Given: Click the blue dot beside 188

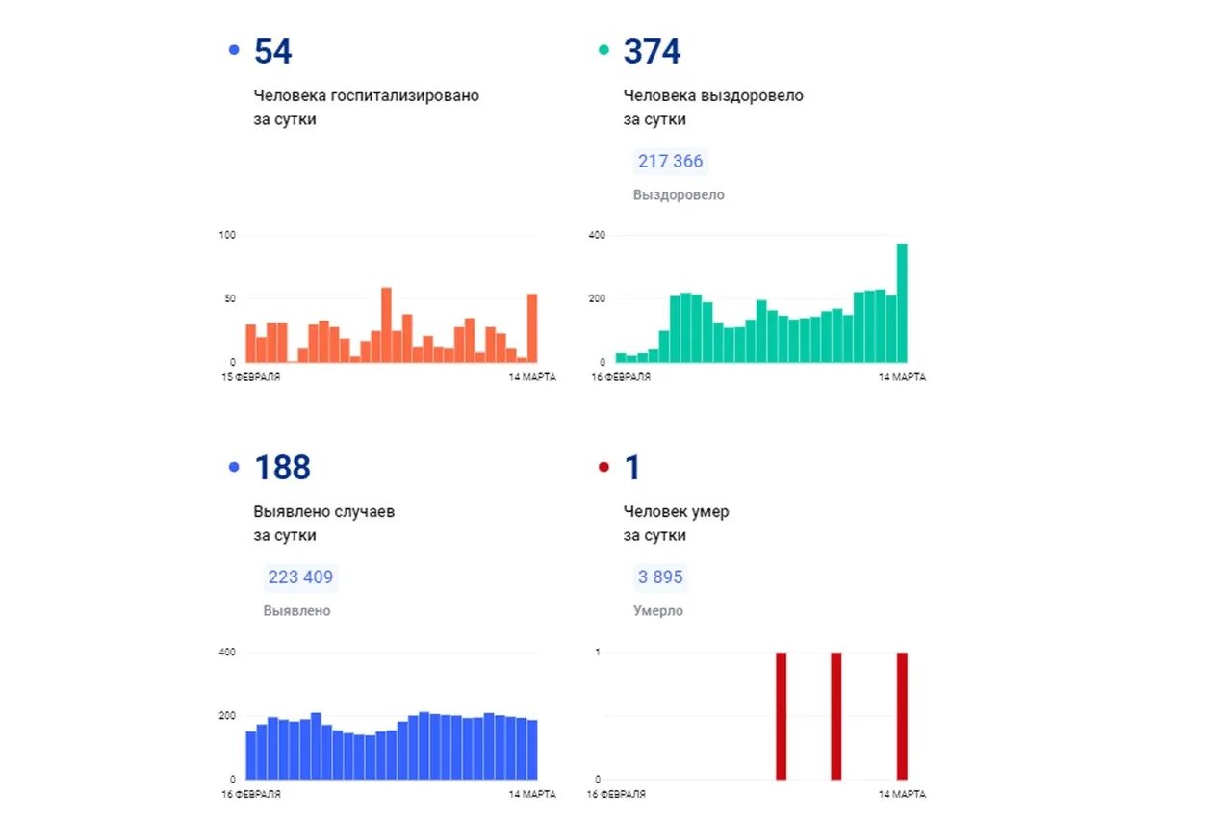Looking at the screenshot, I should [x=234, y=468].
